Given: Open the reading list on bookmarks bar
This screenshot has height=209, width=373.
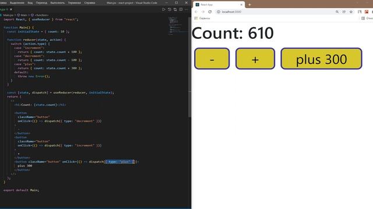Looking at the screenshot, I should (367, 18).
